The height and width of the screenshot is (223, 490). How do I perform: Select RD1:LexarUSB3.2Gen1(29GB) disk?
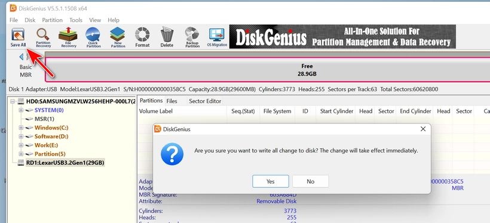pyautogui.click(x=65, y=163)
